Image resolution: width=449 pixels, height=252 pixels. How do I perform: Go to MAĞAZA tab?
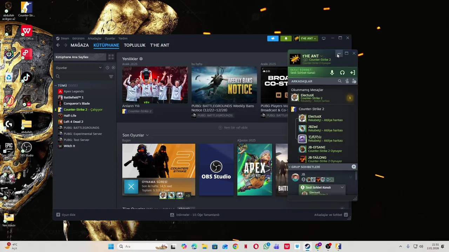tap(80, 45)
